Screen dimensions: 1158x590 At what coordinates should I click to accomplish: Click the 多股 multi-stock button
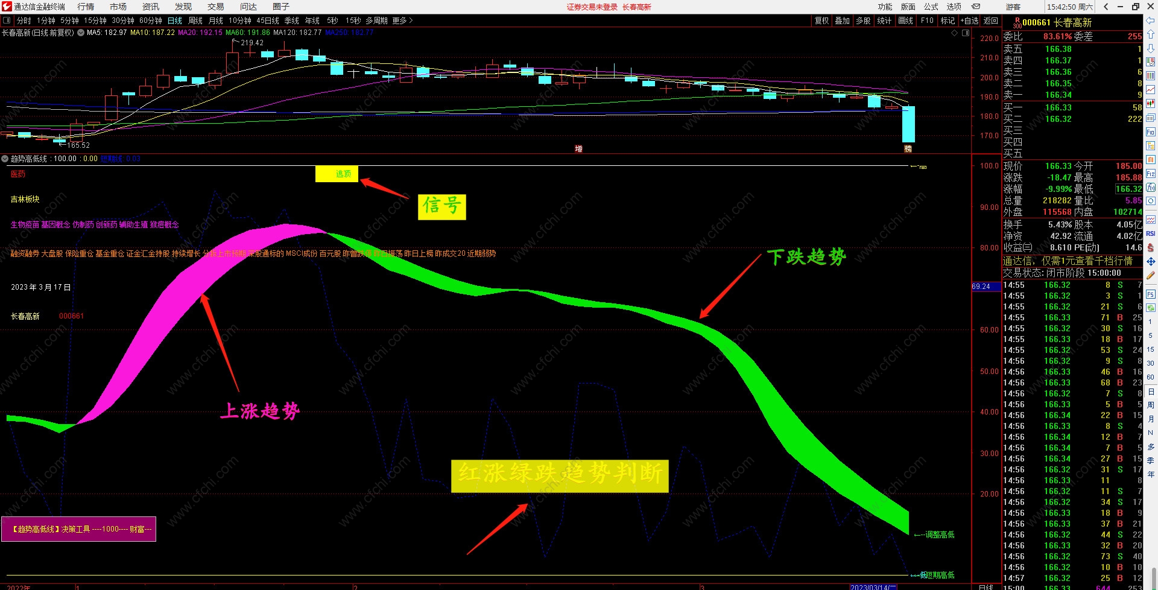(x=864, y=21)
